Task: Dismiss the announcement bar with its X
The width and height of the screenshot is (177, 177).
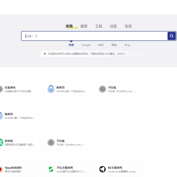Action: pyautogui.click(x=153, y=54)
